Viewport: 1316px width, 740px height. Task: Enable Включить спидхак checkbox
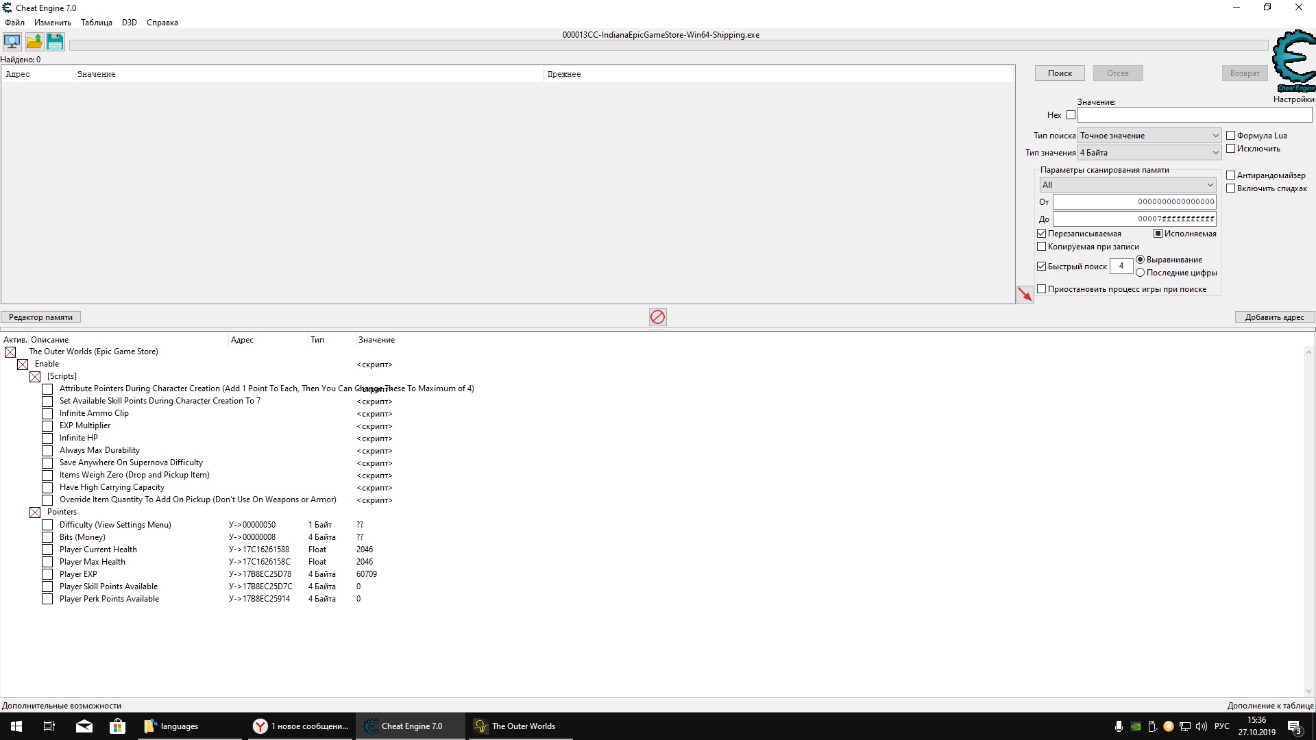click(1230, 188)
